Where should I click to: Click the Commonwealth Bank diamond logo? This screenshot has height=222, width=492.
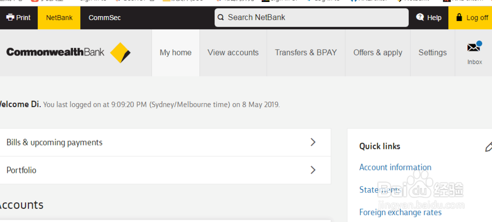(120, 53)
